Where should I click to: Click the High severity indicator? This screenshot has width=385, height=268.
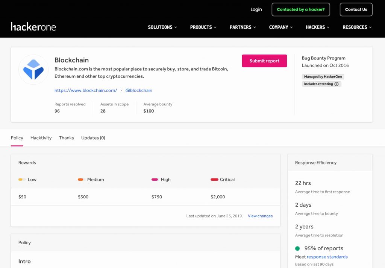tap(155, 180)
